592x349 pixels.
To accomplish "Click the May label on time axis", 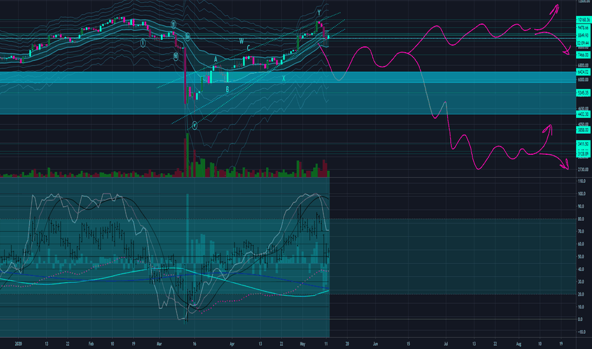I will tap(302, 344).
